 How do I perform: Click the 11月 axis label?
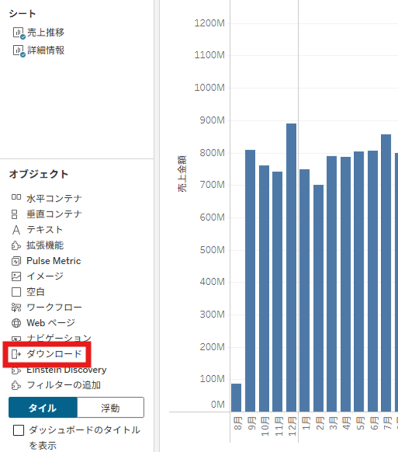278,427
